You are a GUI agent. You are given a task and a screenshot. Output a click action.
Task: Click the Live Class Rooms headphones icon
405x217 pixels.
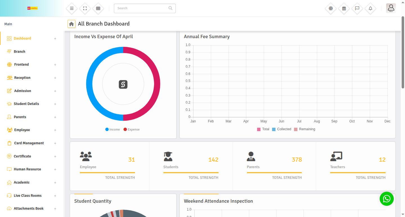click(9, 196)
